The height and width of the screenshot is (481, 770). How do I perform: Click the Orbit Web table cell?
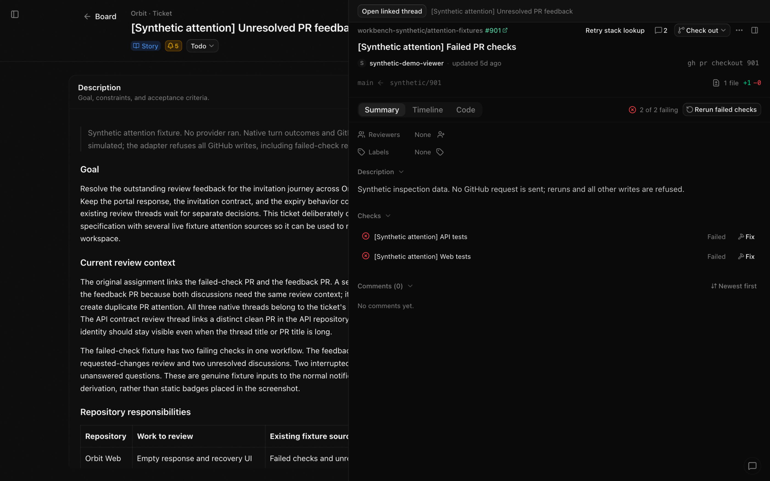(x=106, y=458)
